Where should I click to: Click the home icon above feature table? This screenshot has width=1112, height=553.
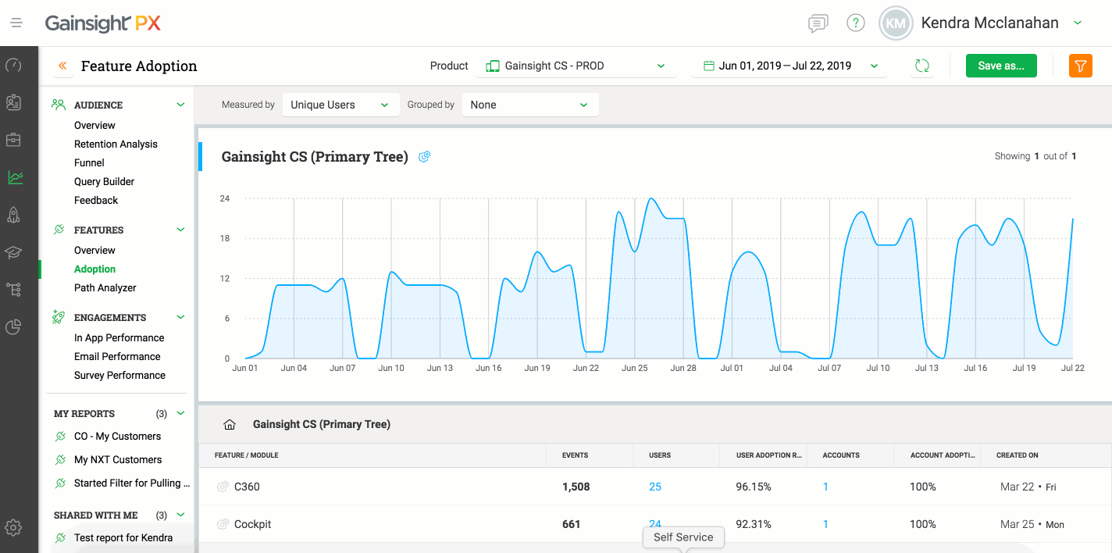(x=230, y=425)
